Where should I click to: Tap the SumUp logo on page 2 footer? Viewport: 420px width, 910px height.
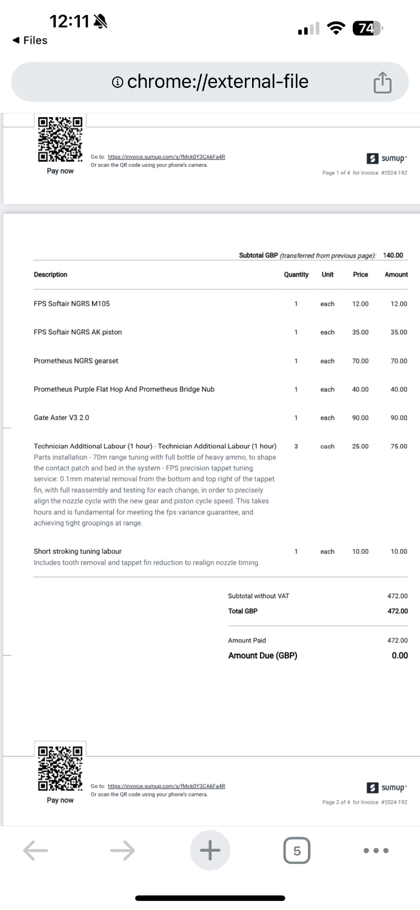(x=387, y=787)
